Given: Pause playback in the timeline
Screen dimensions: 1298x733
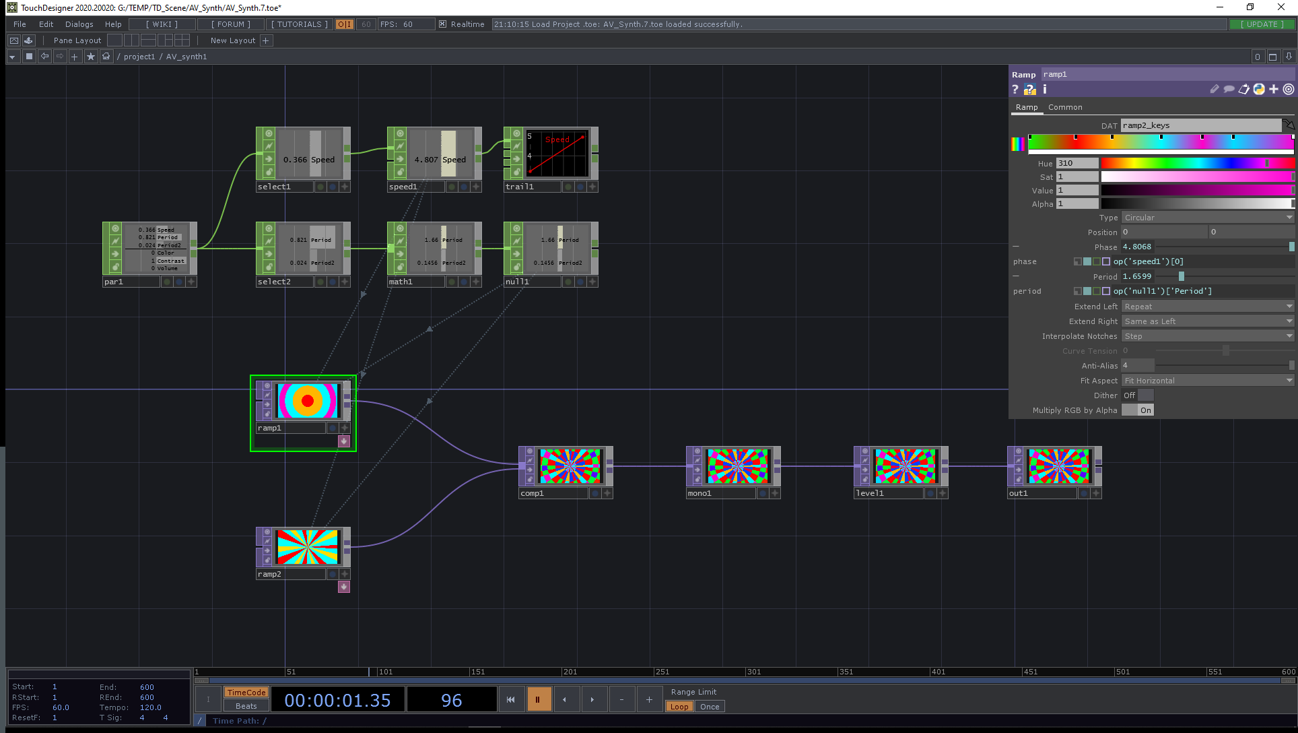Looking at the screenshot, I should coord(538,699).
